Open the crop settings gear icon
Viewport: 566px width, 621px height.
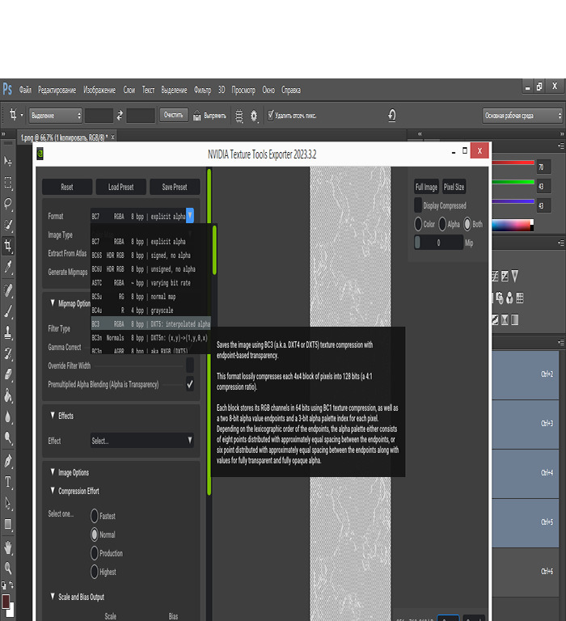[x=254, y=116]
